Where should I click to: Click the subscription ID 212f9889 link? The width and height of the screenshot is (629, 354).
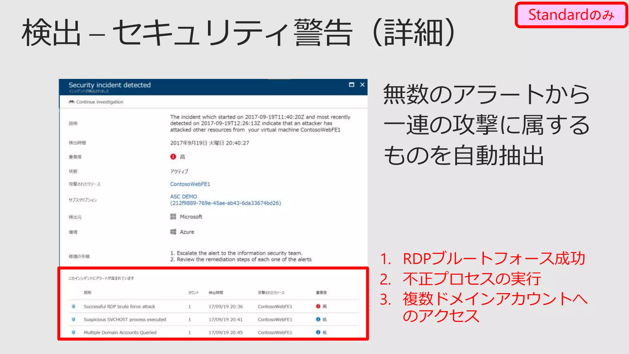pyautogui.click(x=226, y=203)
